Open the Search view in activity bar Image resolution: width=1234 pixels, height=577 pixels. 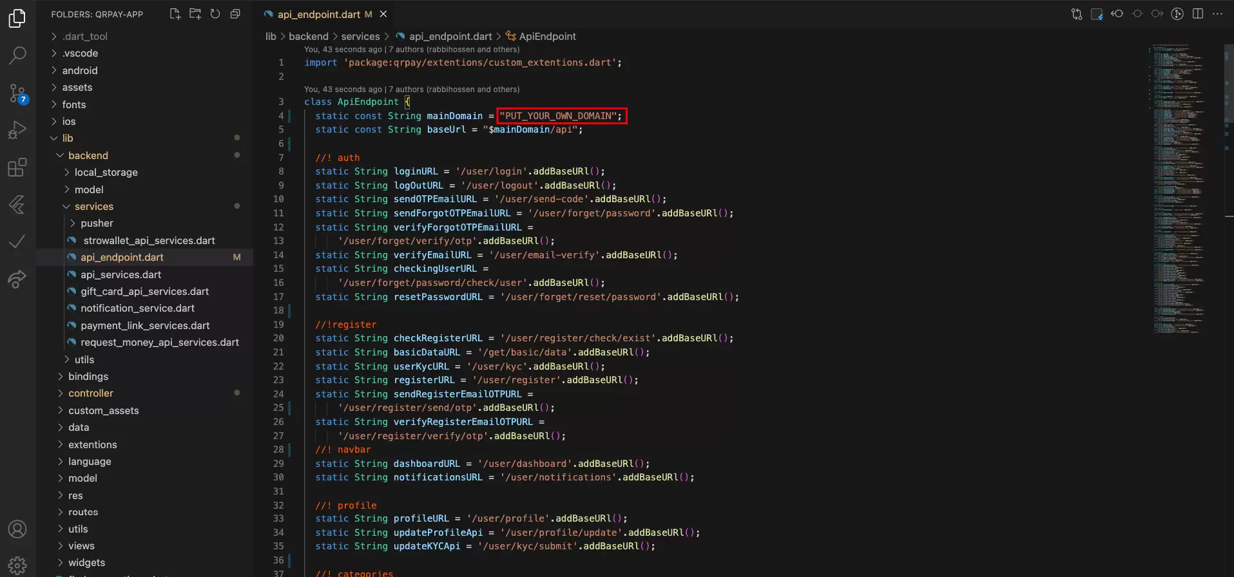tap(17, 55)
